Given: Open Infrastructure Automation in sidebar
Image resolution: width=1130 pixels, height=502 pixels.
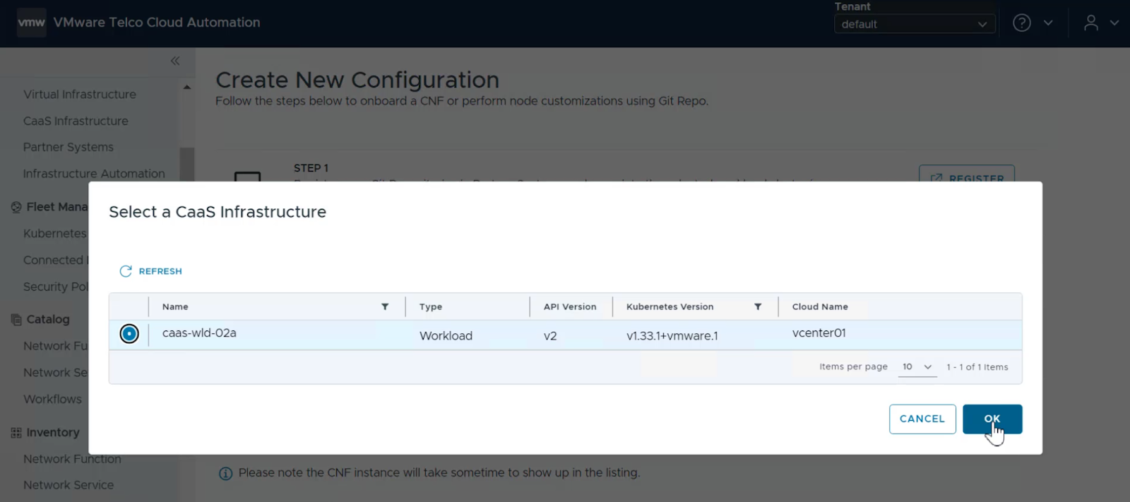Looking at the screenshot, I should point(94,174).
